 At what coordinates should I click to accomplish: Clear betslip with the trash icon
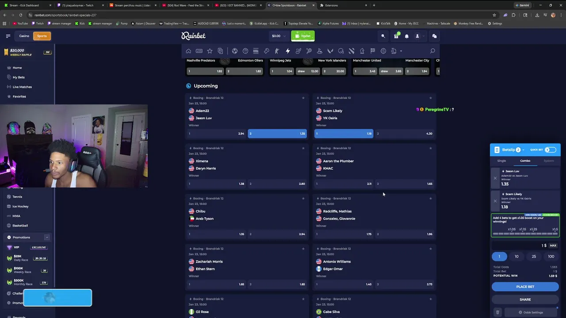(497, 312)
